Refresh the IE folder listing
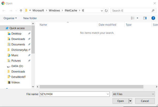 click(106, 11)
